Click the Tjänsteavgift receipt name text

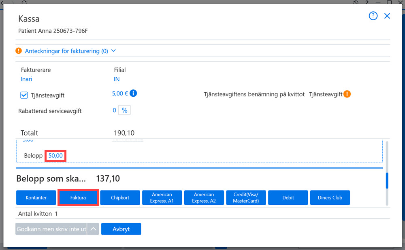point(326,94)
